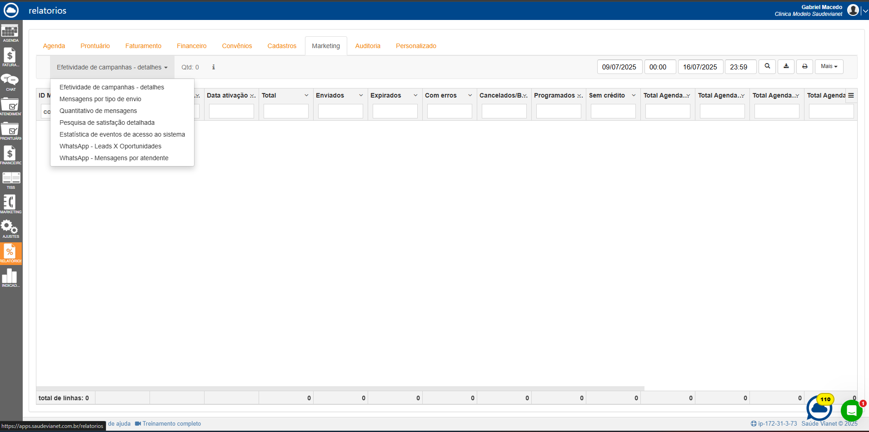Download the report with the export icon
869x432 pixels.
click(x=786, y=67)
